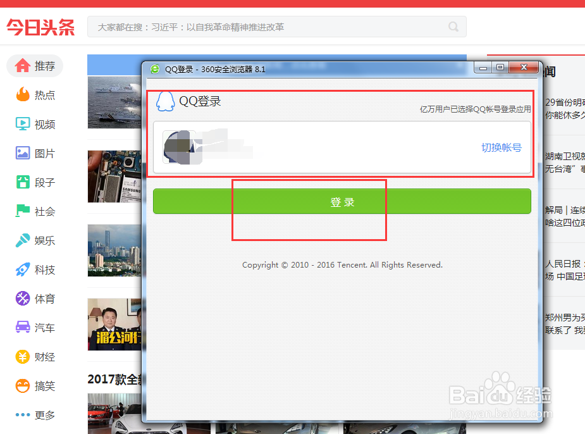The image size is (585, 434).
Task: Click the 搞笑 smiley face icon
Action: (23, 386)
